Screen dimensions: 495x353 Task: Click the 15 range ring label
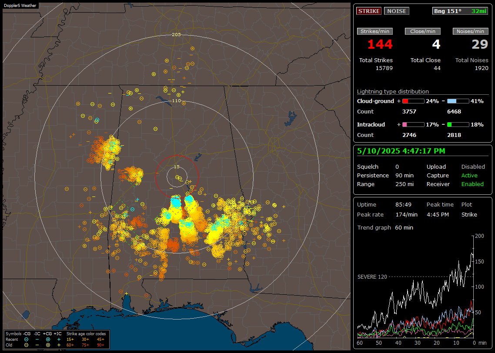[x=177, y=167]
